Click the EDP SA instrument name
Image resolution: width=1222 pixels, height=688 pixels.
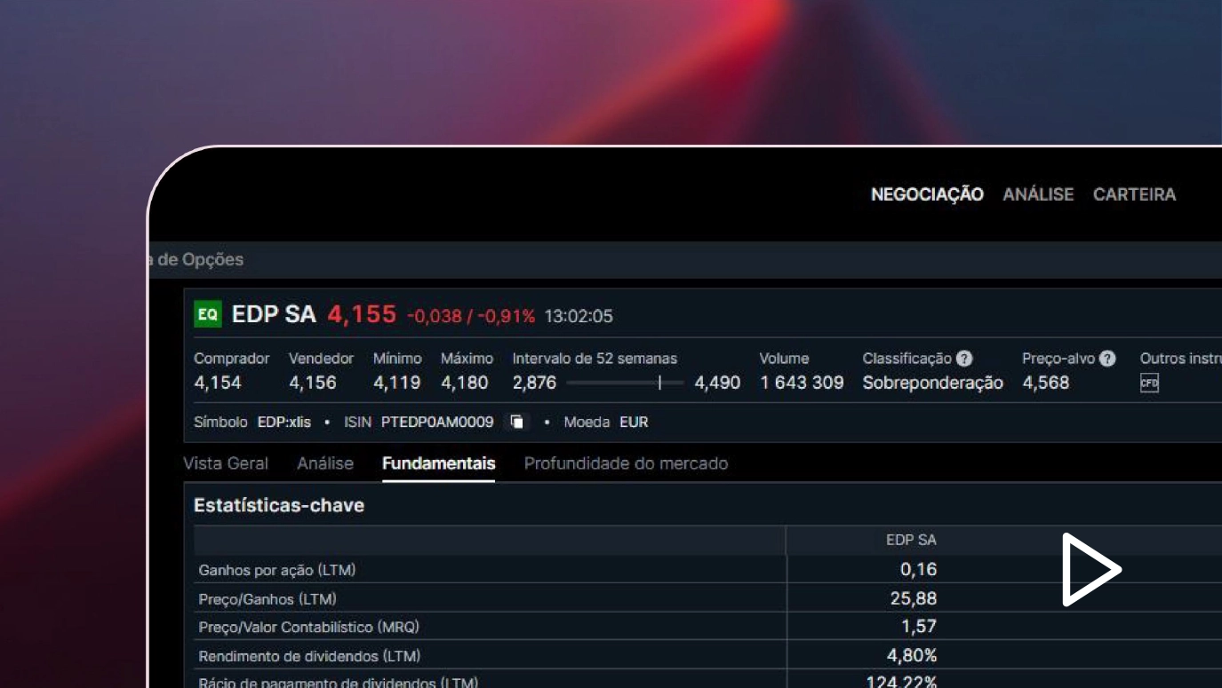(x=274, y=314)
